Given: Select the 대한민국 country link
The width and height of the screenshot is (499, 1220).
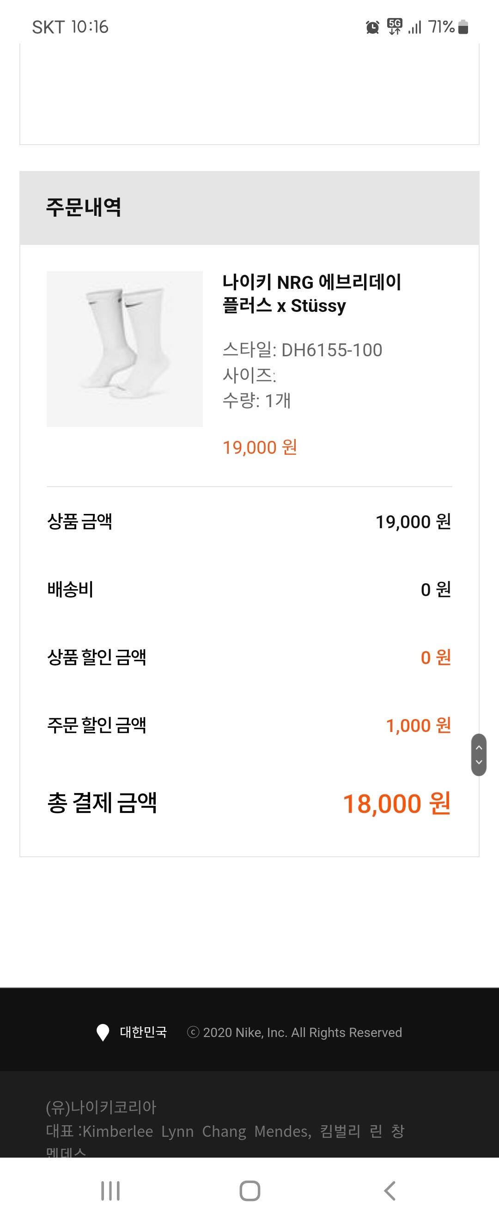Looking at the screenshot, I should [143, 1032].
